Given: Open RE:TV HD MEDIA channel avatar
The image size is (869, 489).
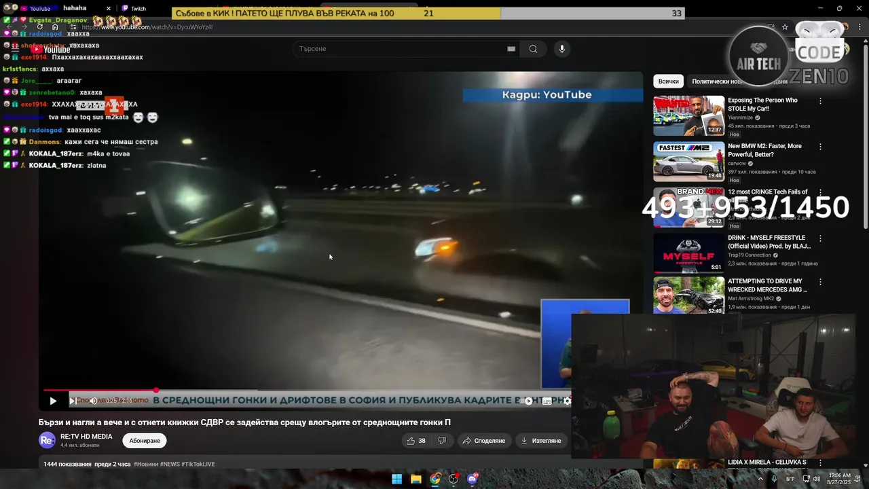Looking at the screenshot, I should pos(47,440).
